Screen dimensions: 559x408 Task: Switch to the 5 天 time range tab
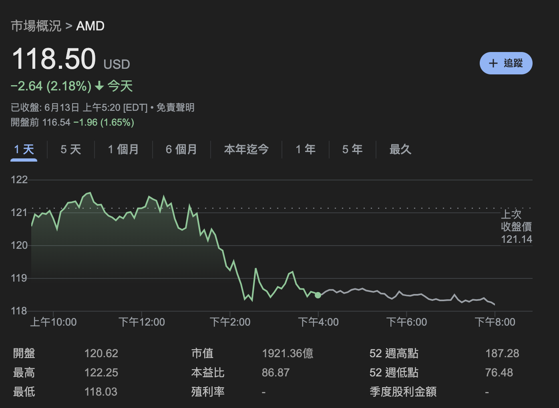click(70, 149)
